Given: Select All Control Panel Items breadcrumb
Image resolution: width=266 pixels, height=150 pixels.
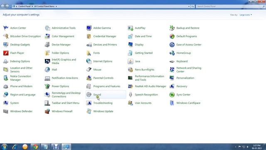Looking at the screenshot, I should coord(44,6).
